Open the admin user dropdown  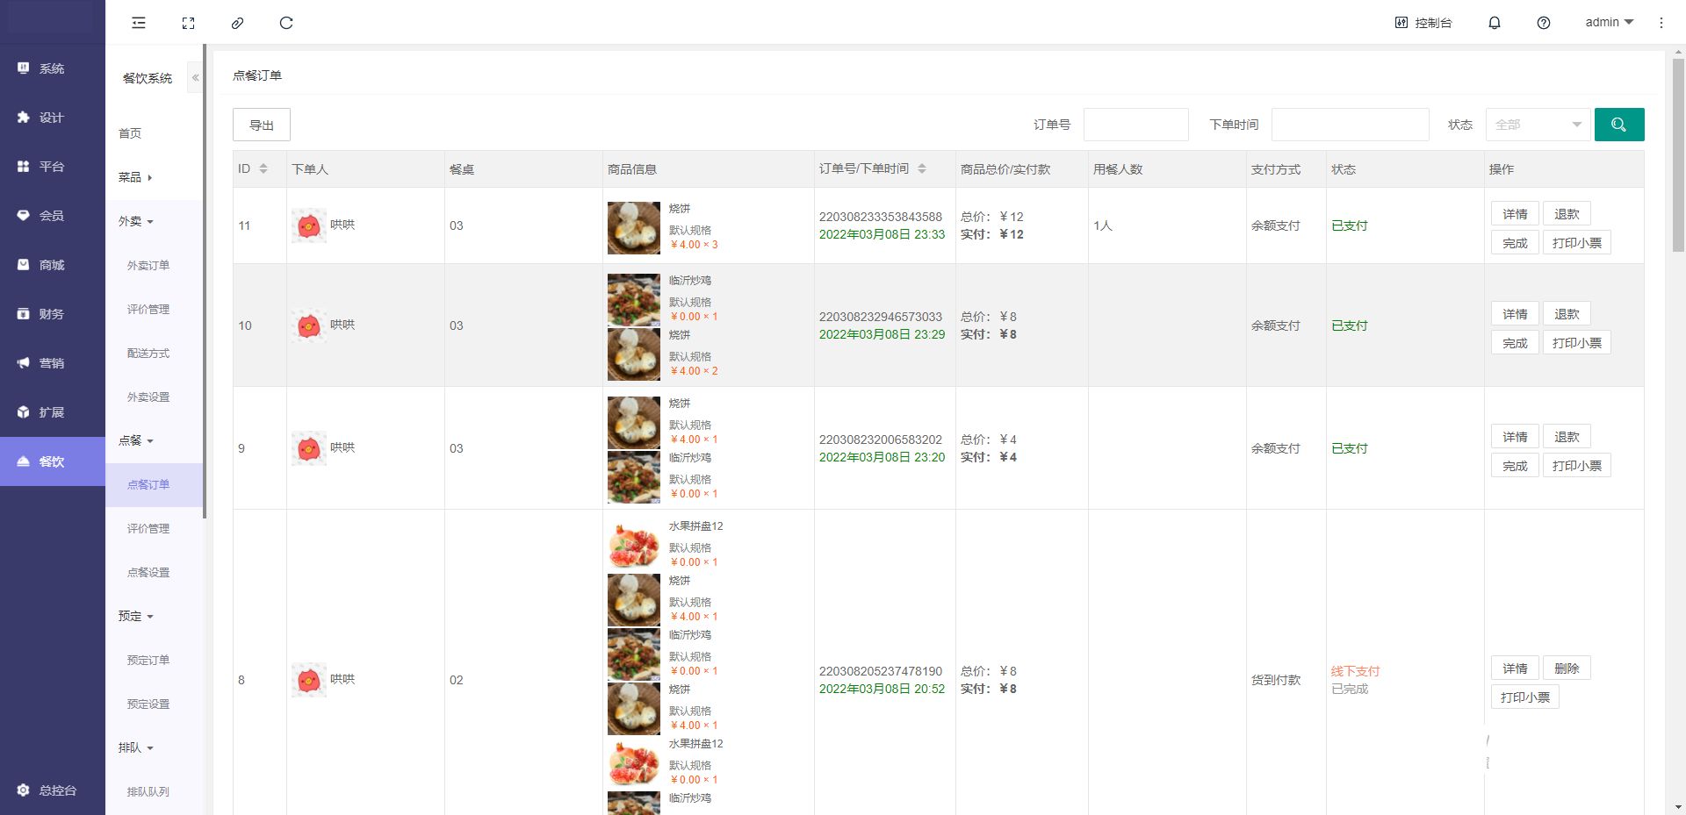[x=1609, y=23]
